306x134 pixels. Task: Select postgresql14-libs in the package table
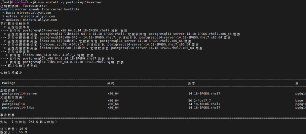pyautogui.click(x=18, y=108)
